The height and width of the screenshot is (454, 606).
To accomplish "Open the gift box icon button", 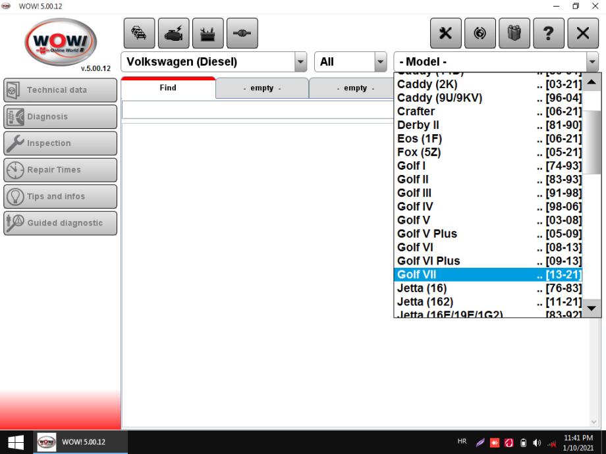I will pyautogui.click(x=514, y=33).
